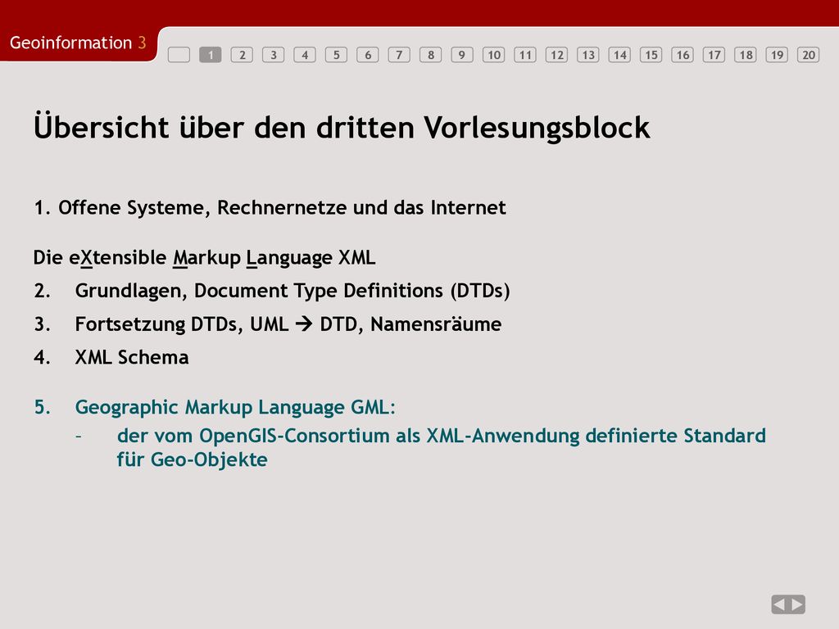Click the trailing line 'für Geo-Objekte'

click(x=192, y=460)
